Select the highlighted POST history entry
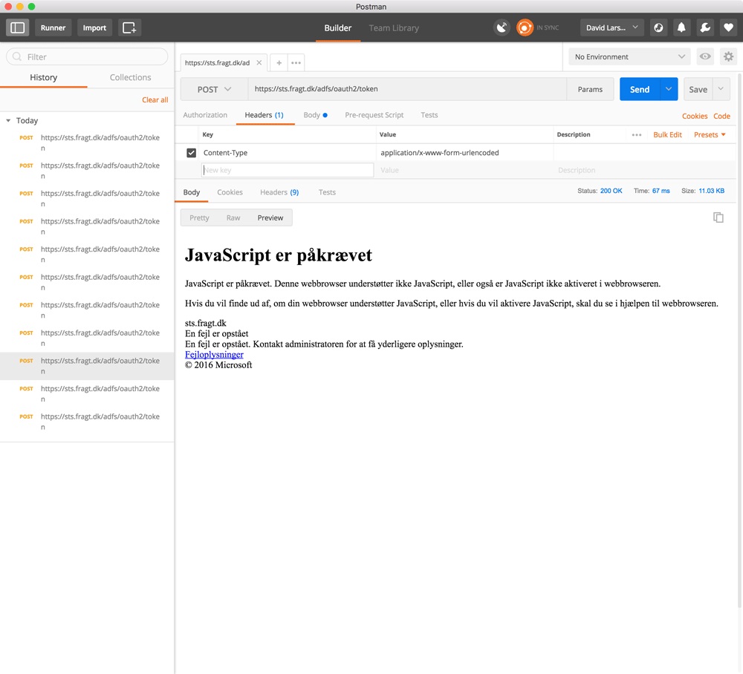743x674 pixels. (87, 366)
